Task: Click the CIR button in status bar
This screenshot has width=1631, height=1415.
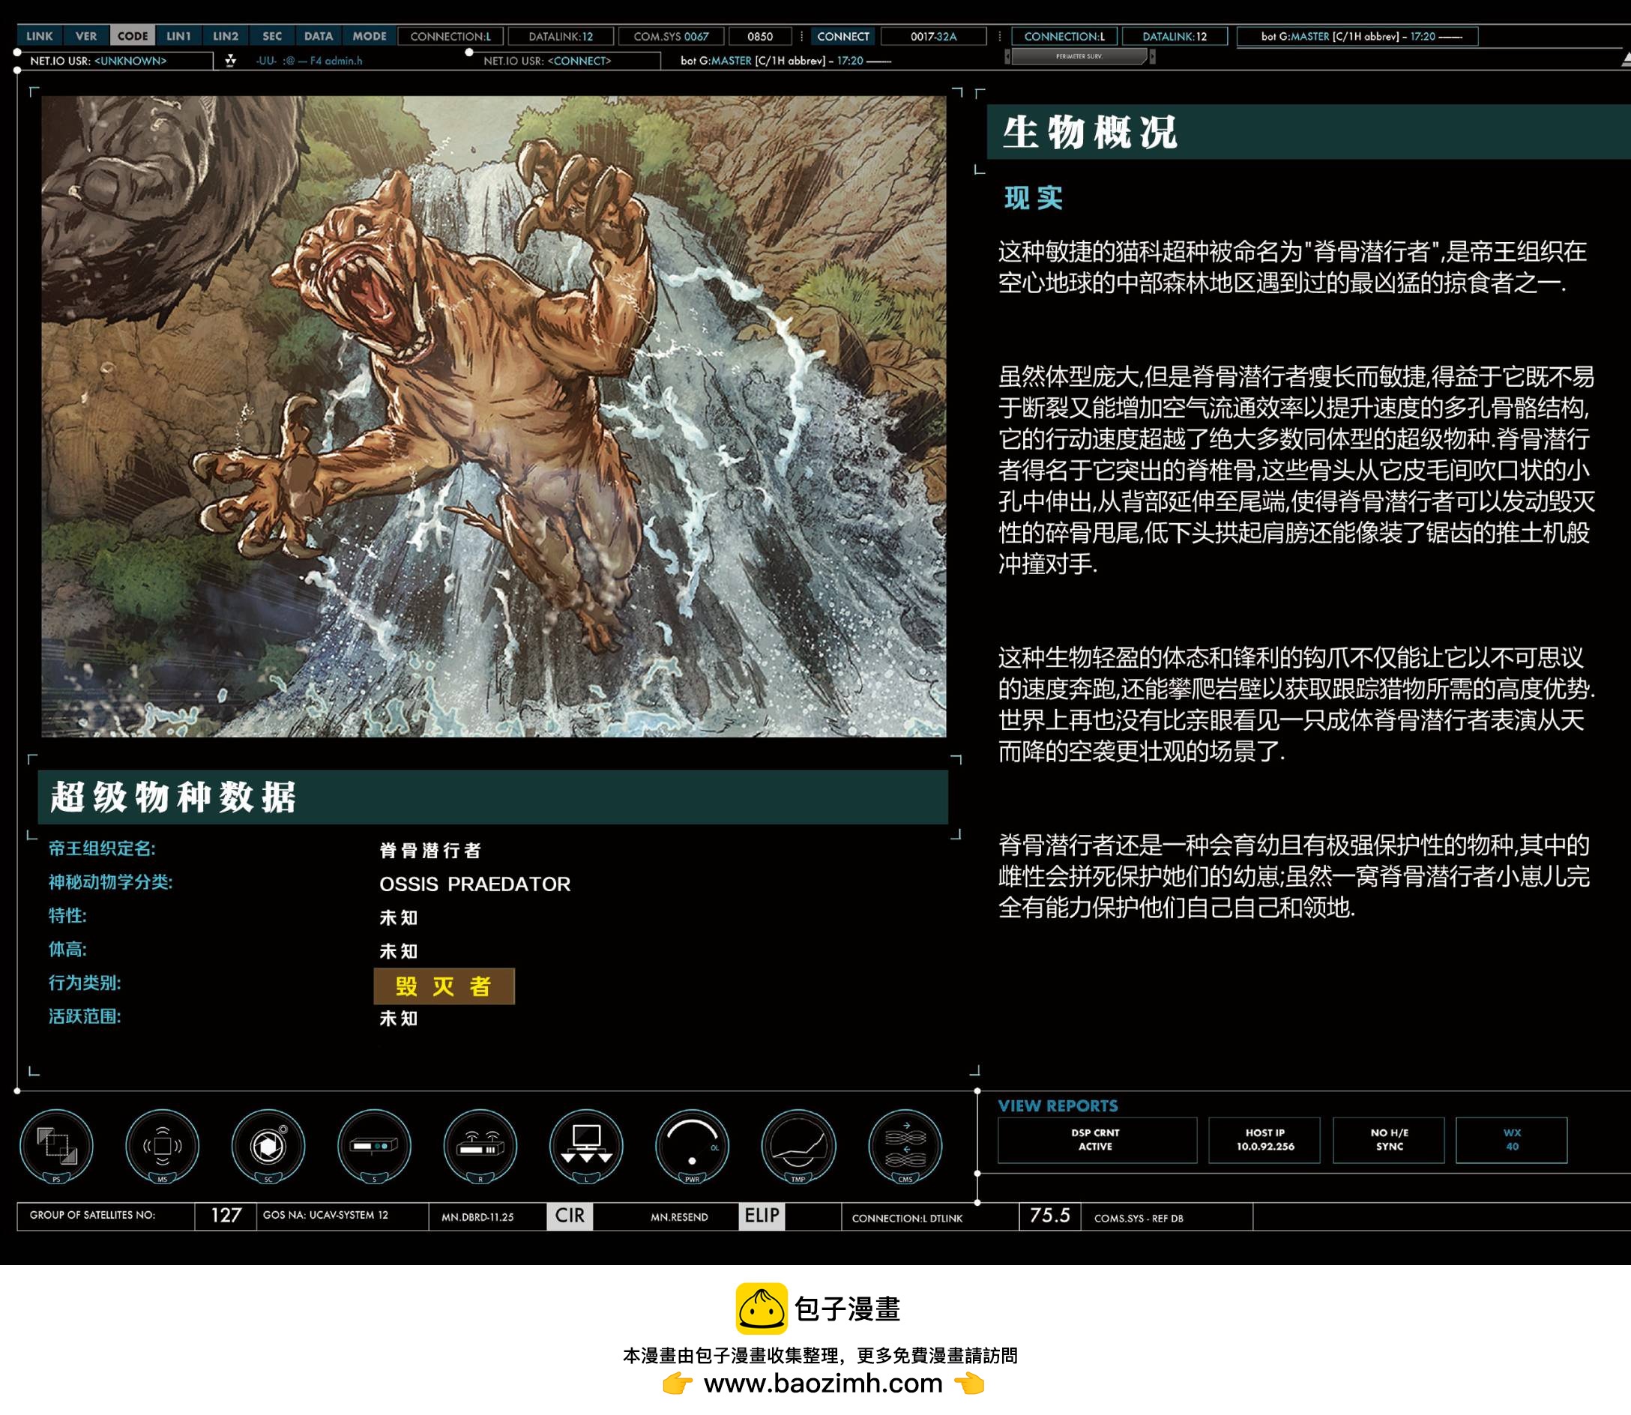Action: [570, 1215]
